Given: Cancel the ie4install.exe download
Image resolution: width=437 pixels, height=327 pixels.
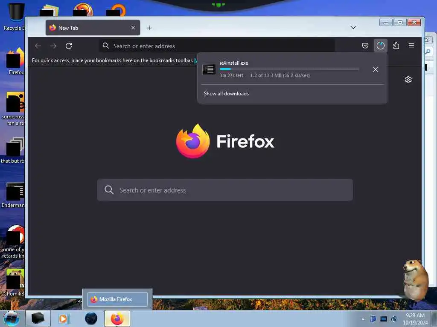Looking at the screenshot, I should pyautogui.click(x=376, y=69).
